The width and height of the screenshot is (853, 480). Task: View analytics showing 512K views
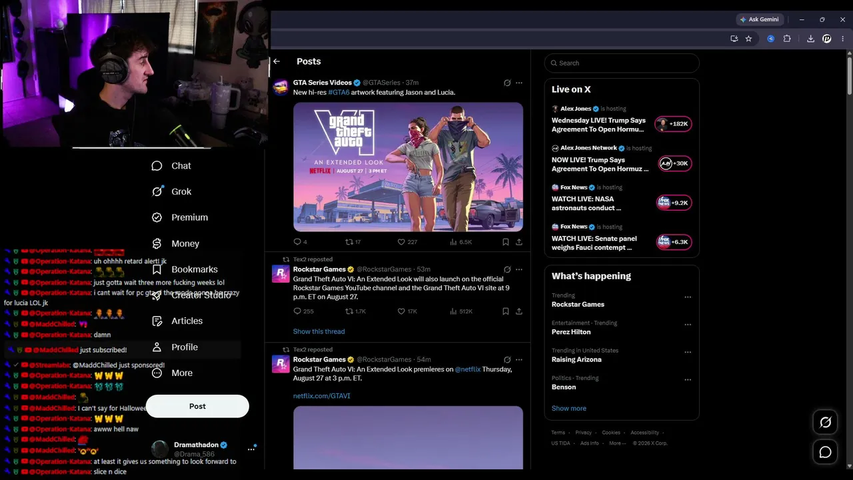(x=461, y=311)
